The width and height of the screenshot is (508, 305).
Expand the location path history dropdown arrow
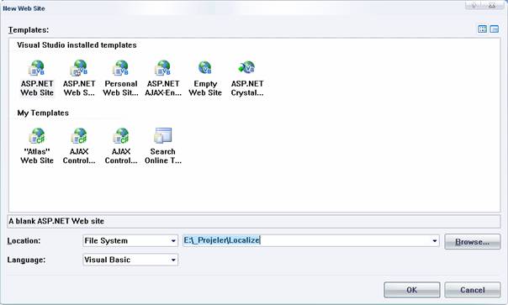point(435,240)
